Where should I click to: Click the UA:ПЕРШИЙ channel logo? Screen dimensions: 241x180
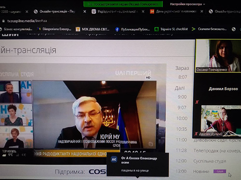coord(133,73)
